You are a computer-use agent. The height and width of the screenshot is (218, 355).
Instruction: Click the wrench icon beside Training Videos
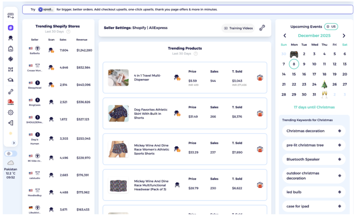[x=262, y=28]
